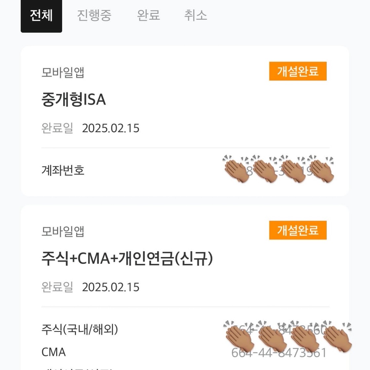The height and width of the screenshot is (370, 370).
Task: Select the 전체 tab
Action: [41, 16]
